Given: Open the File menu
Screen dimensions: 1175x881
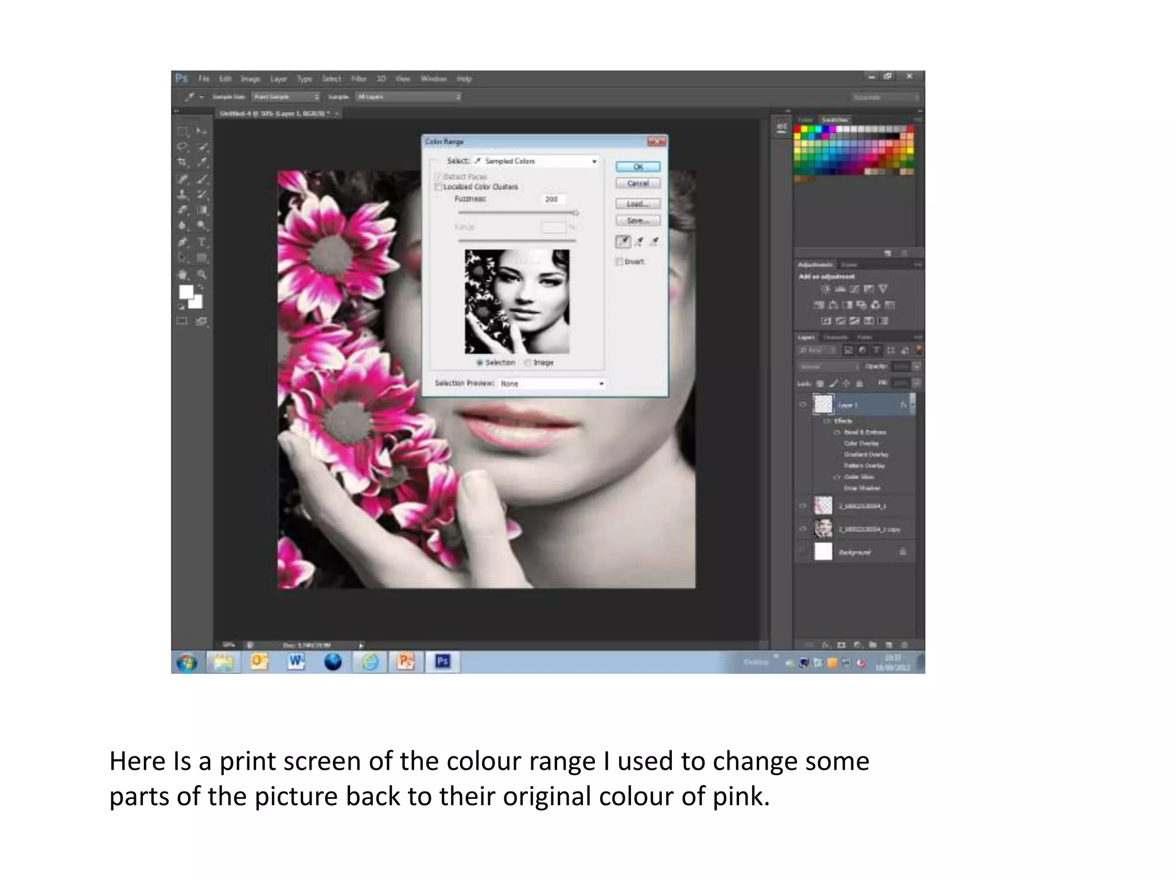Looking at the screenshot, I should (x=204, y=79).
